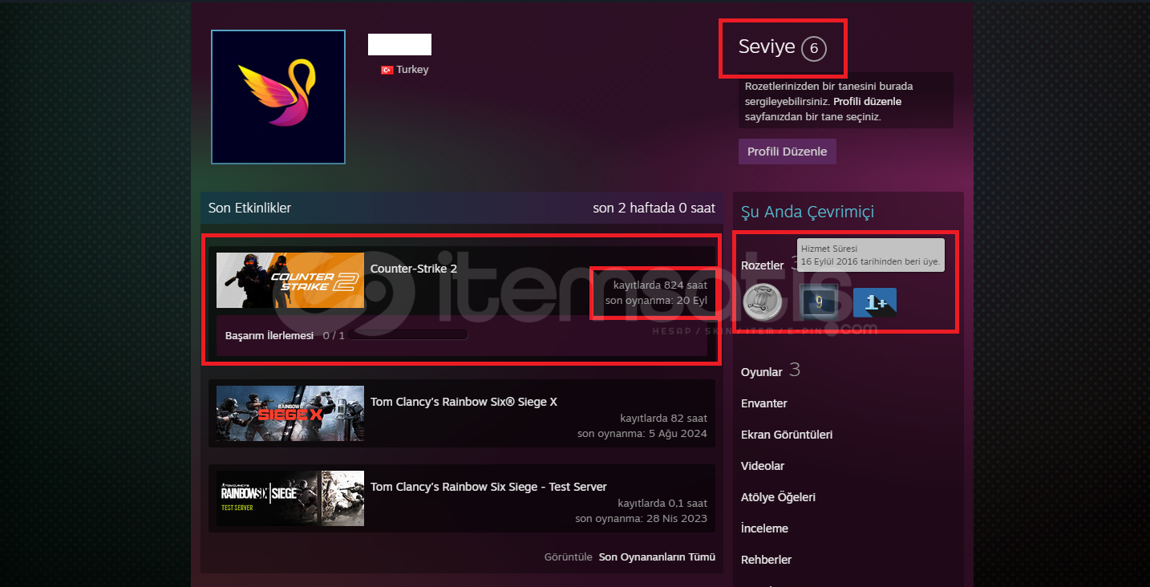Click the 'kayıtlarda 0,1 saat' text
Image resolution: width=1150 pixels, height=587 pixels.
[662, 504]
